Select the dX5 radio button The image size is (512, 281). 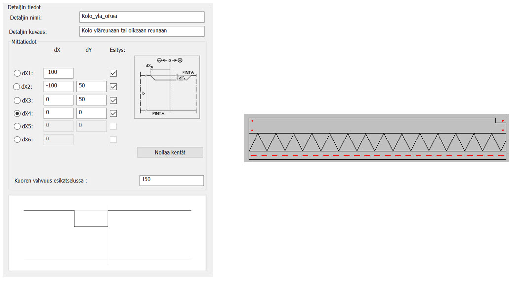tap(17, 126)
